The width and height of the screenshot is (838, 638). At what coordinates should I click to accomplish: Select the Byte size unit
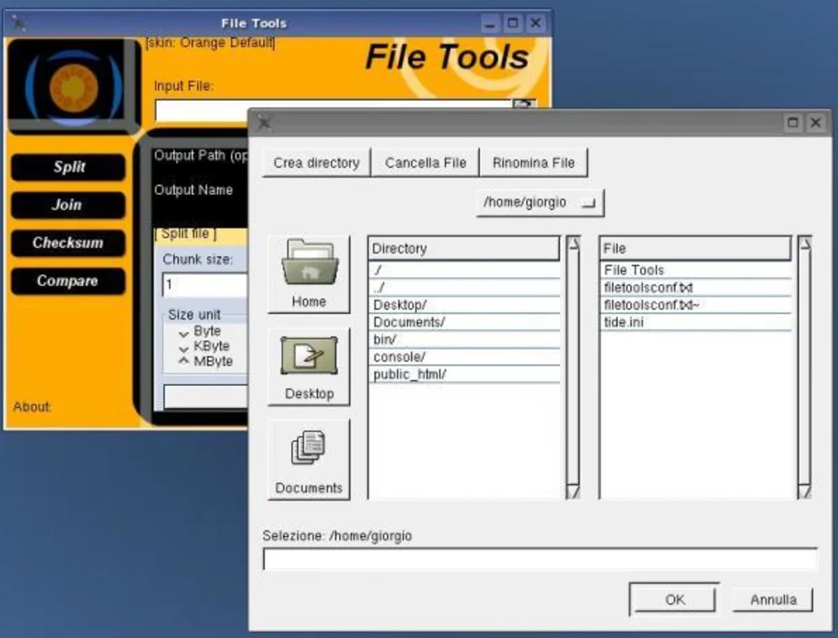pos(200,331)
